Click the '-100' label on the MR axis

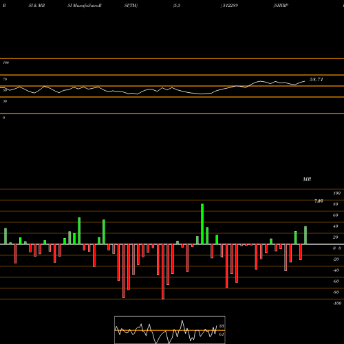[x=337, y=303]
